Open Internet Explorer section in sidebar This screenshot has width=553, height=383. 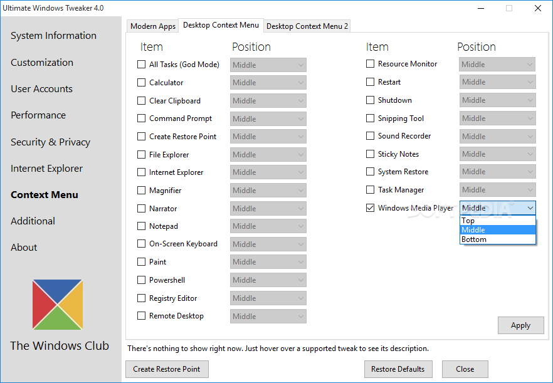[x=46, y=169]
